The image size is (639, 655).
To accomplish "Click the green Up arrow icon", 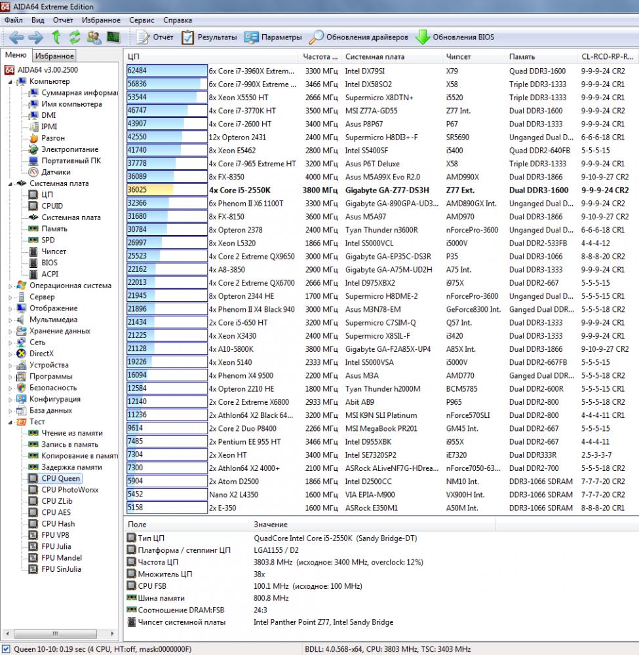I will [56, 37].
